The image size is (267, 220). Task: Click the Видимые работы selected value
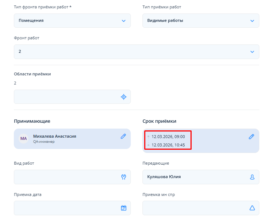165,21
